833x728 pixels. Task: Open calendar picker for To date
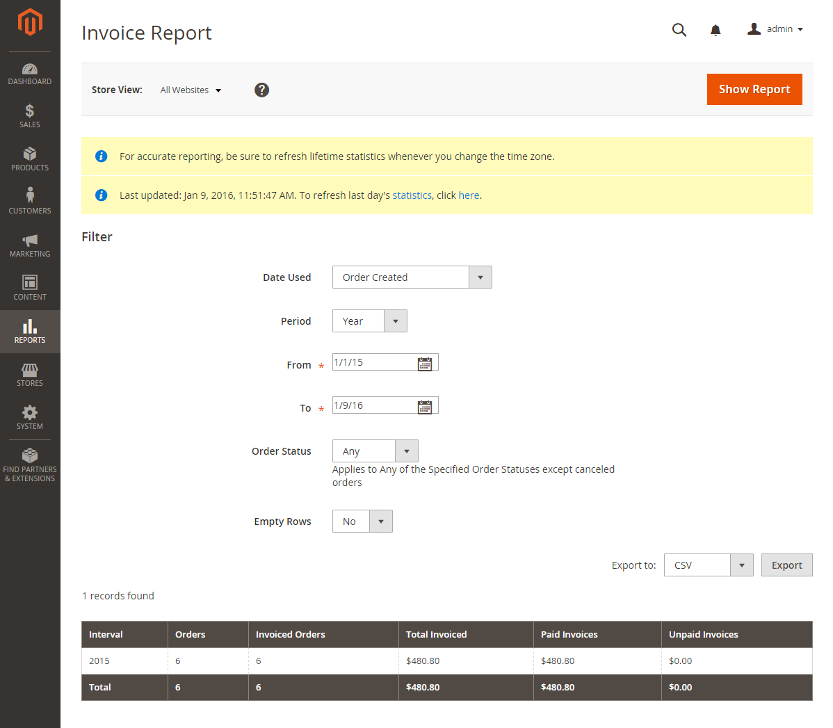click(x=424, y=407)
